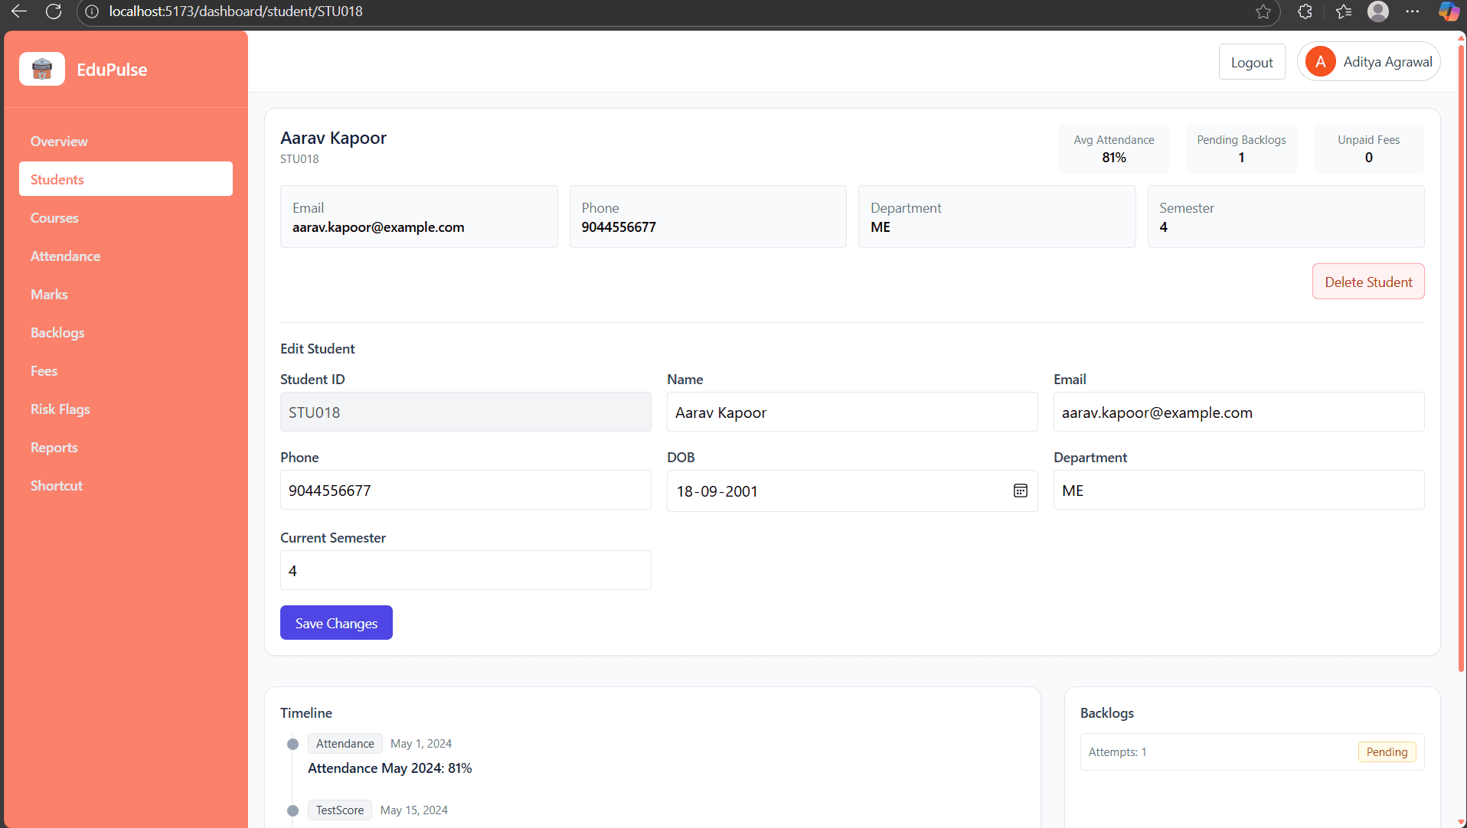
Task: Click the May 15, 2024 timeline date
Action: click(414, 810)
